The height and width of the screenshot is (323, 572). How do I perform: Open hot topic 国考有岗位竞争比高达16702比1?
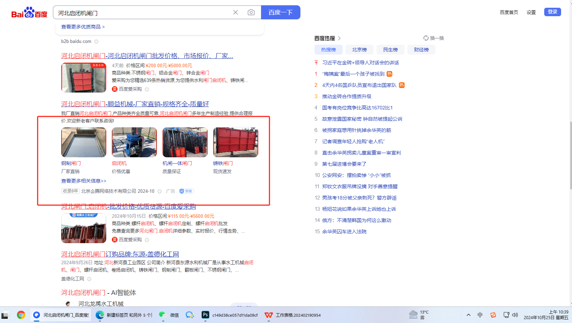[357, 108]
